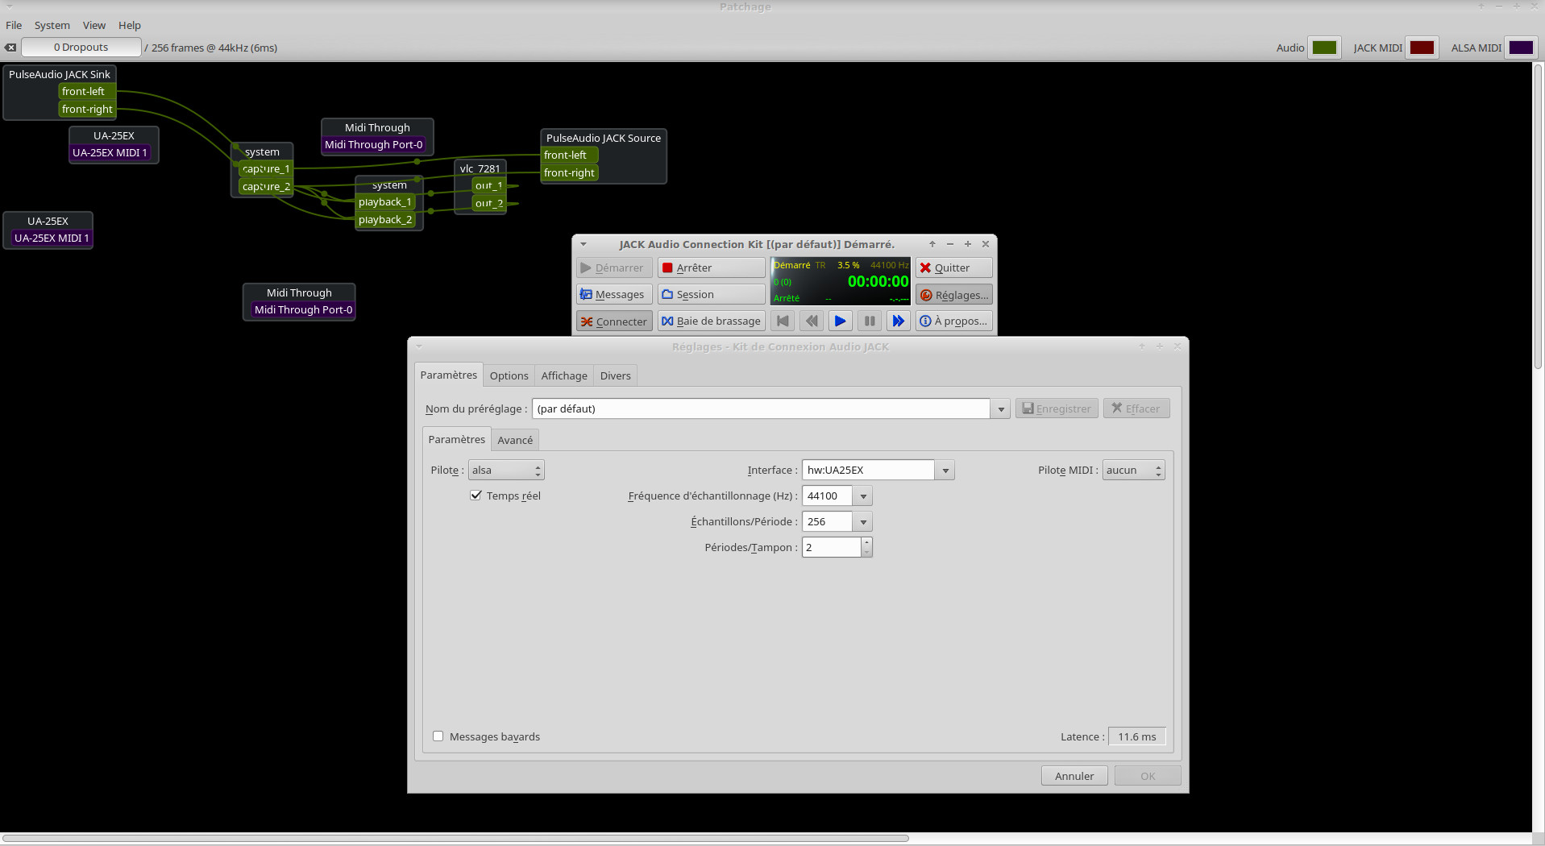Open the Messages window
The height and width of the screenshot is (846, 1545).
pyautogui.click(x=613, y=295)
